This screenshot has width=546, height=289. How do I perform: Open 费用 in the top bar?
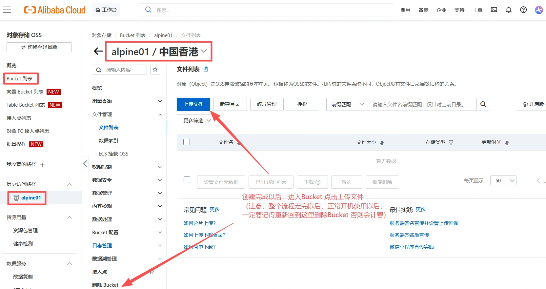(405, 10)
